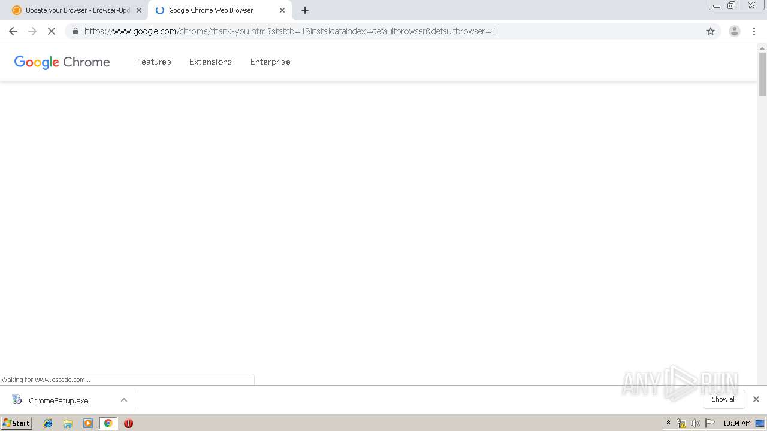Go back to the previous page
This screenshot has width=767, height=431.
point(13,31)
